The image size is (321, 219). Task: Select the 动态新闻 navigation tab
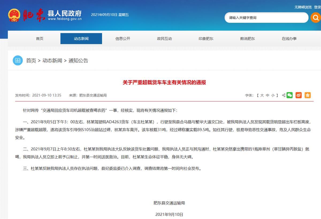pyautogui.click(x=81, y=39)
